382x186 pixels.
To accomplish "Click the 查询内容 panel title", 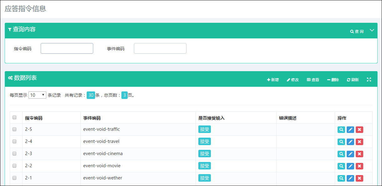I will tap(24, 29).
